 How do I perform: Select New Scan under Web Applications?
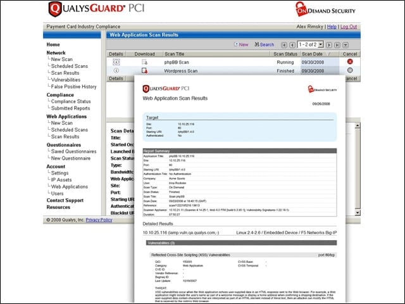[62, 123]
